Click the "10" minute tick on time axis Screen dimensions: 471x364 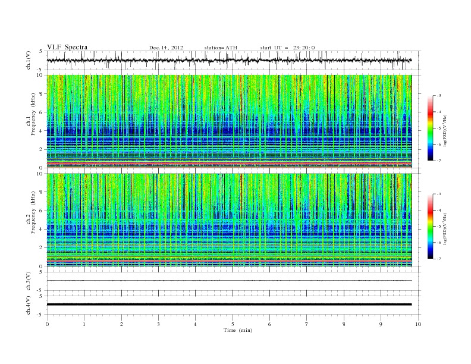point(418,324)
